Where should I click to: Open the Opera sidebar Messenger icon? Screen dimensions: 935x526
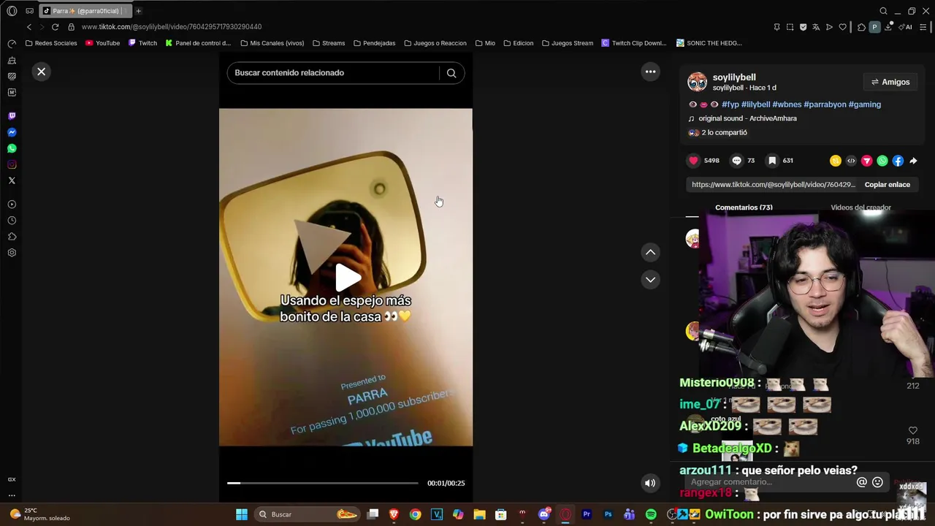click(12, 132)
